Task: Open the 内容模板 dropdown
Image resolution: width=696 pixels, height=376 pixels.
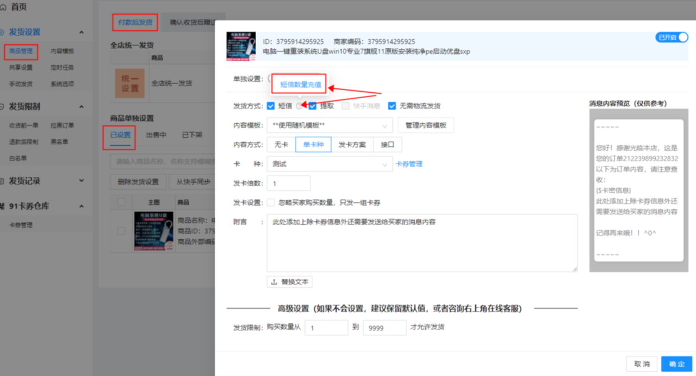Action: tap(329, 126)
